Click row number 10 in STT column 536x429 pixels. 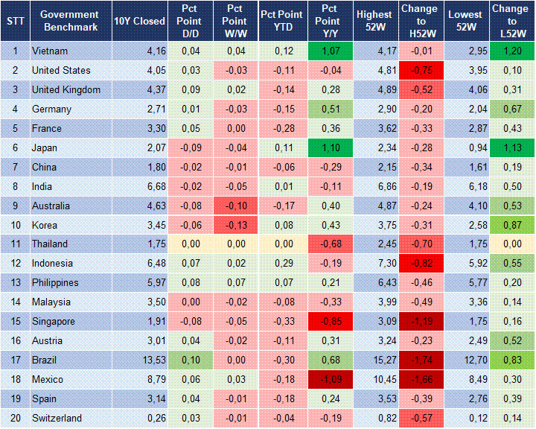(x=14, y=225)
